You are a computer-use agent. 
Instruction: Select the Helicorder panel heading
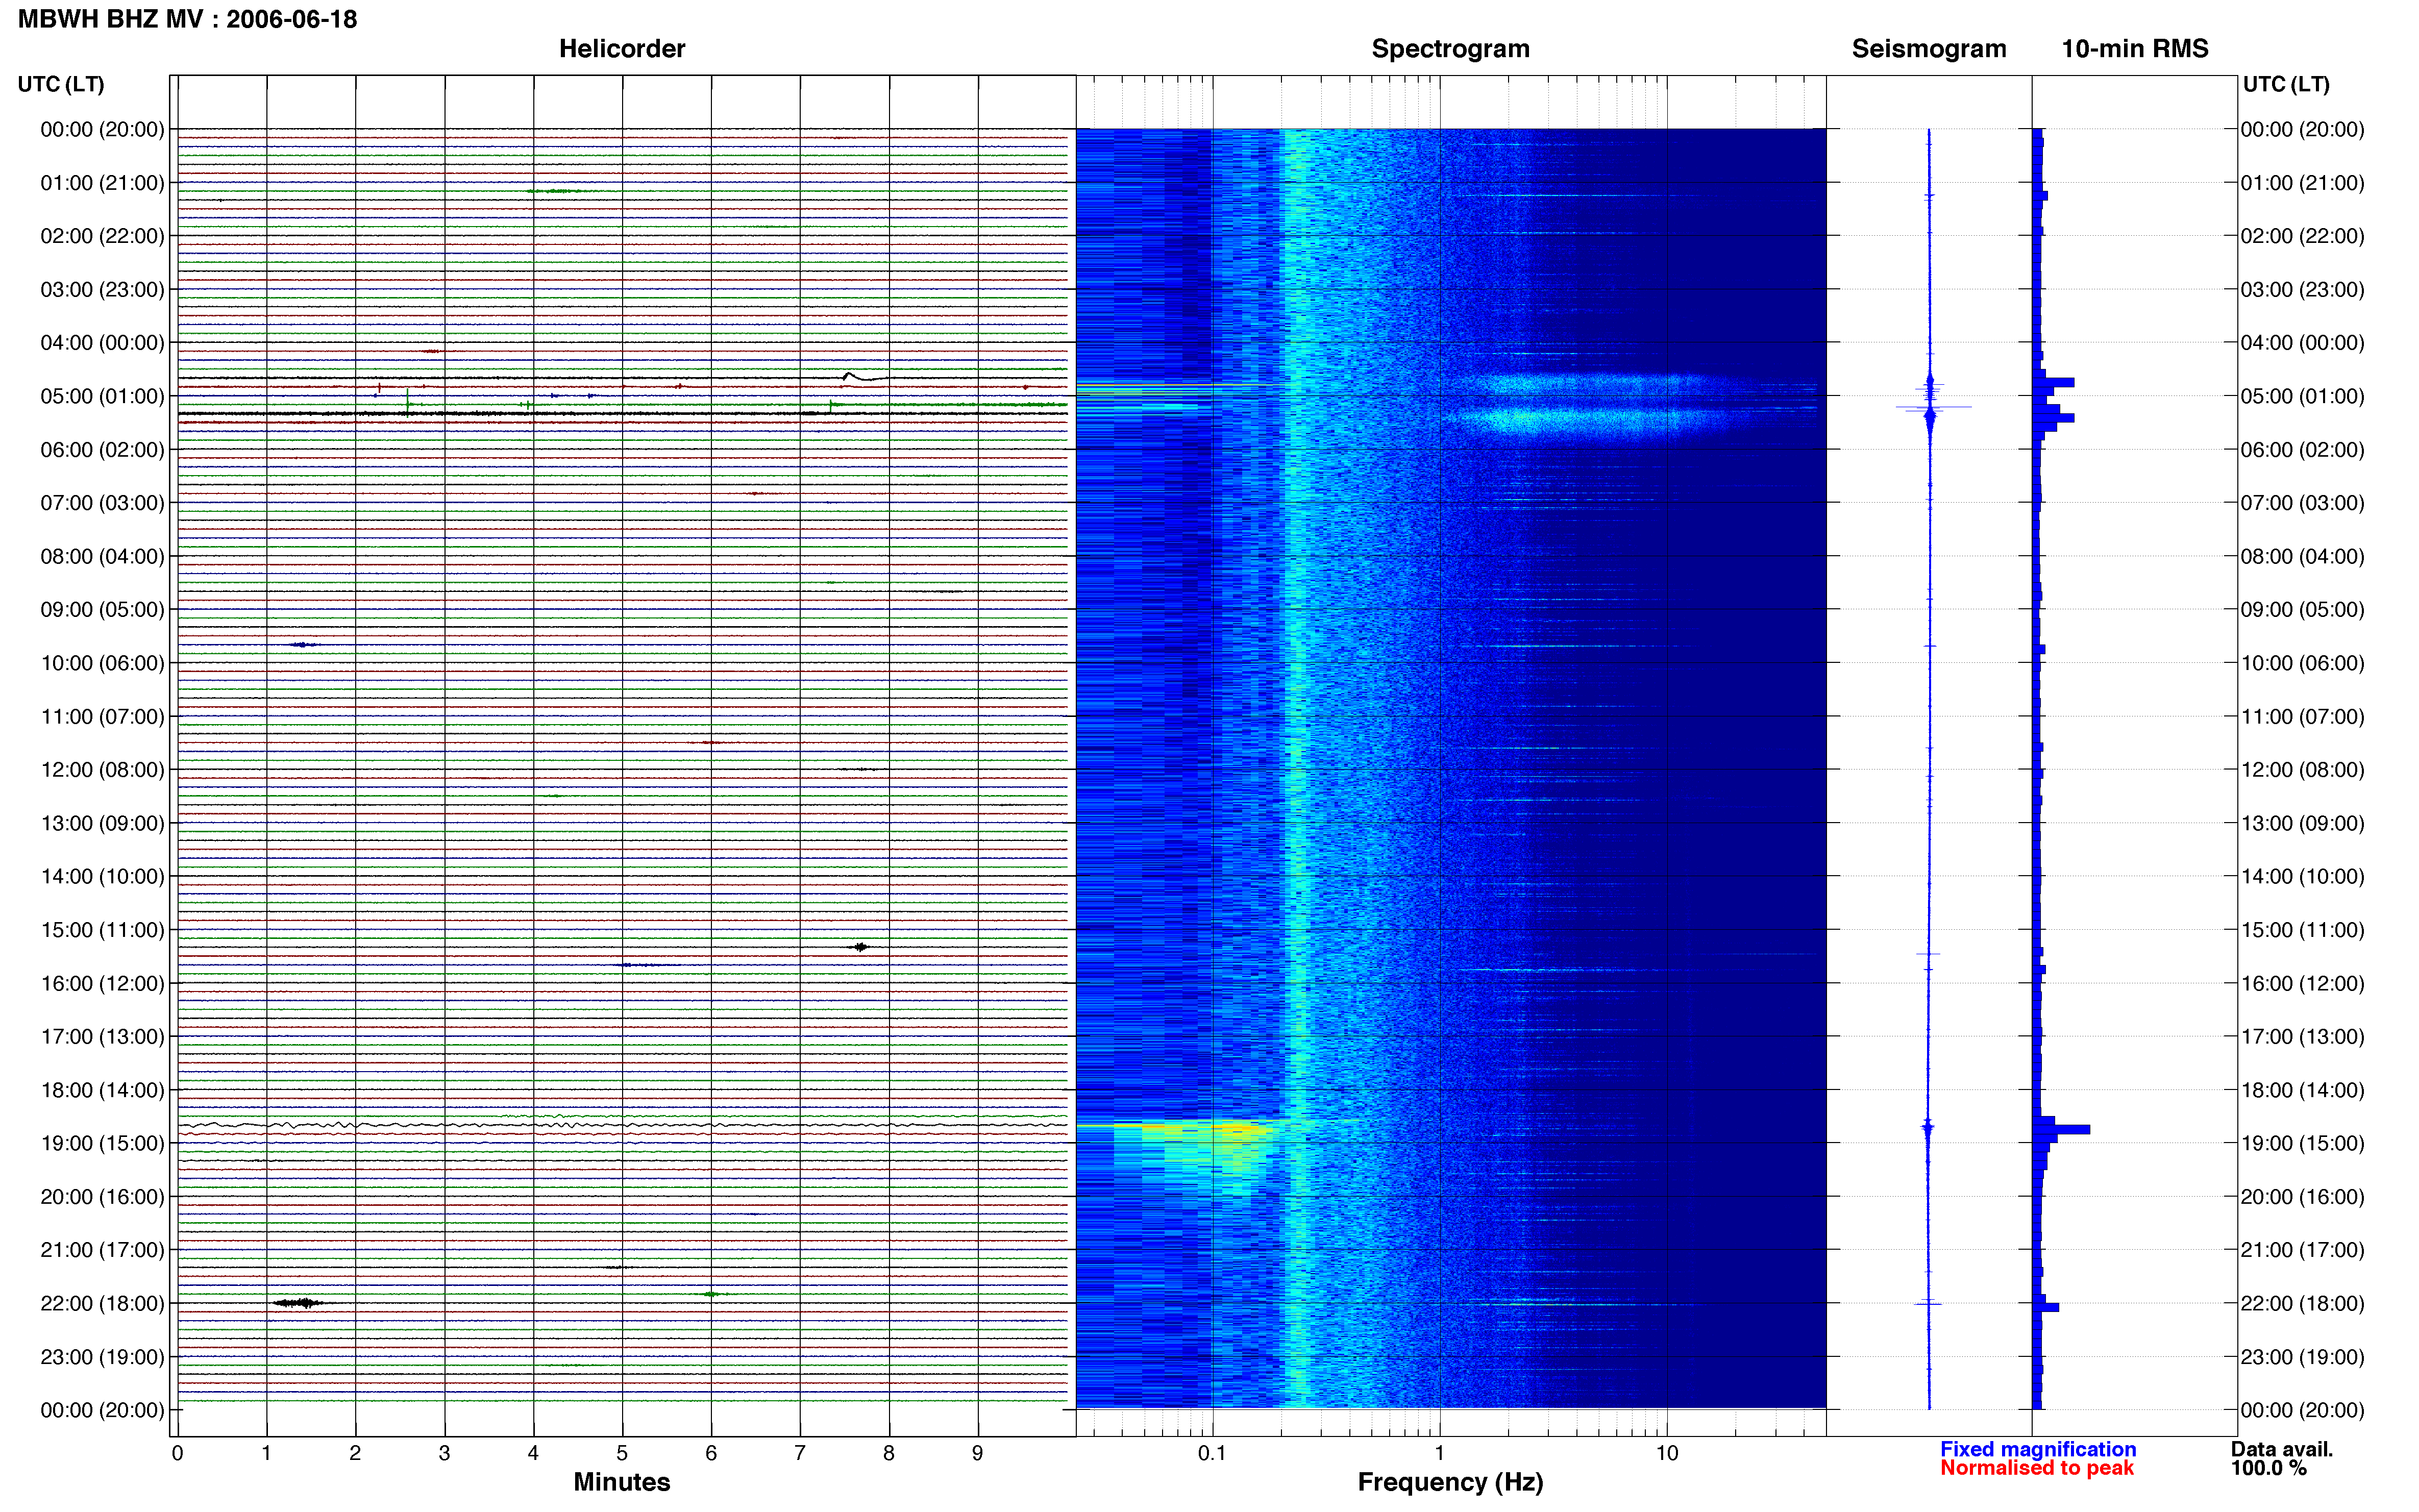(621, 48)
